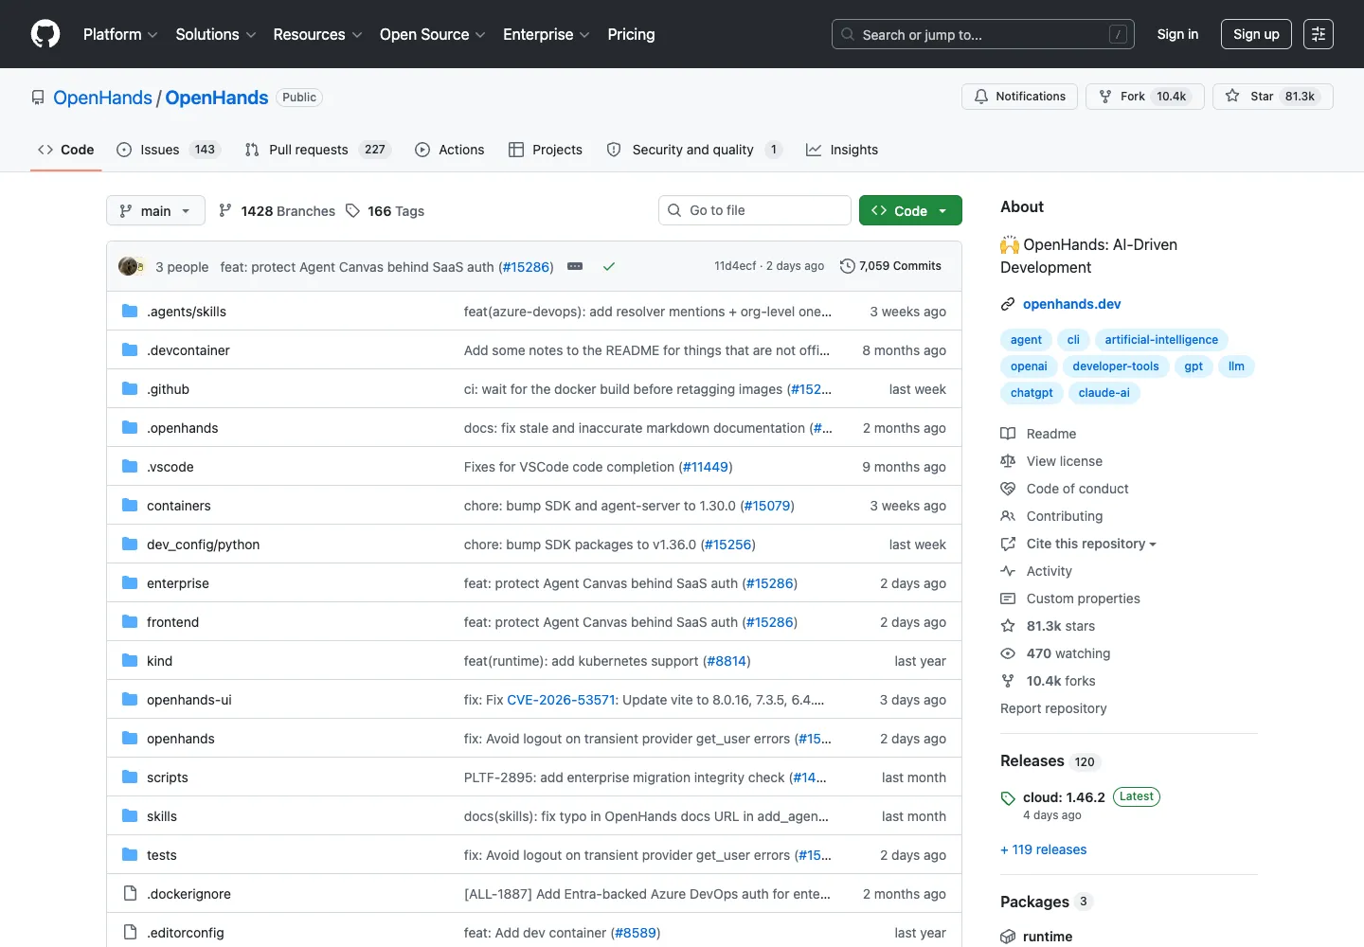1364x947 pixels.
Task: Click the .dockerignore file icon
Action: [x=130, y=893]
